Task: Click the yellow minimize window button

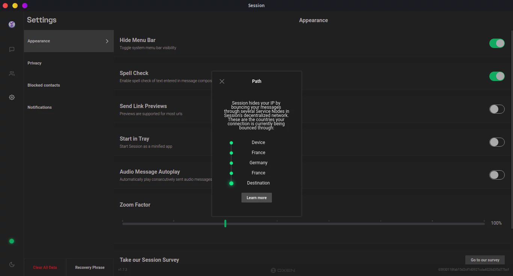Action: pyautogui.click(x=15, y=6)
